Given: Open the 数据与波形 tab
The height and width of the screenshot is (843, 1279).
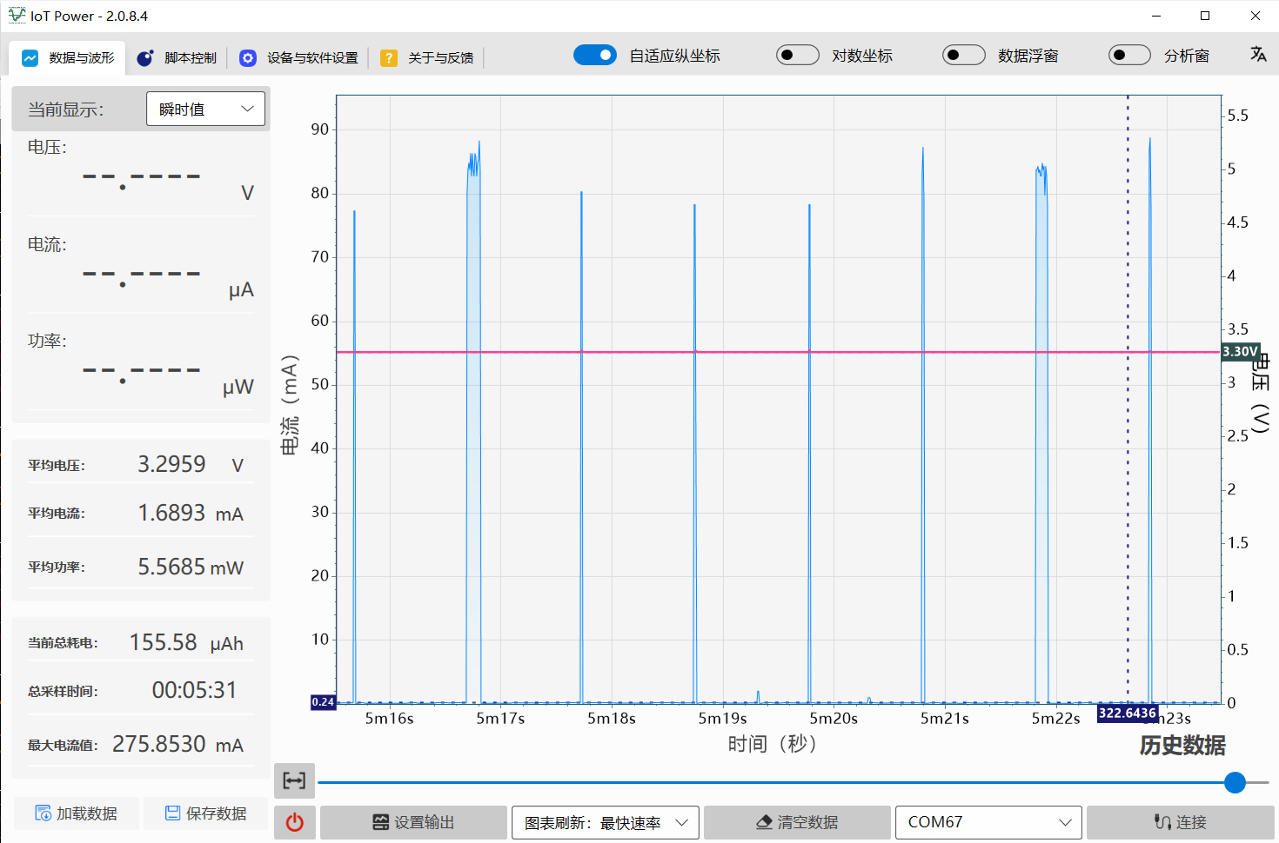Looking at the screenshot, I should tap(68, 57).
